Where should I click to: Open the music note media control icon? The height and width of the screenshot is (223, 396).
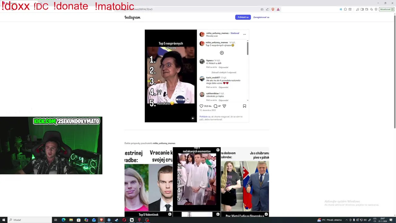[357, 9]
